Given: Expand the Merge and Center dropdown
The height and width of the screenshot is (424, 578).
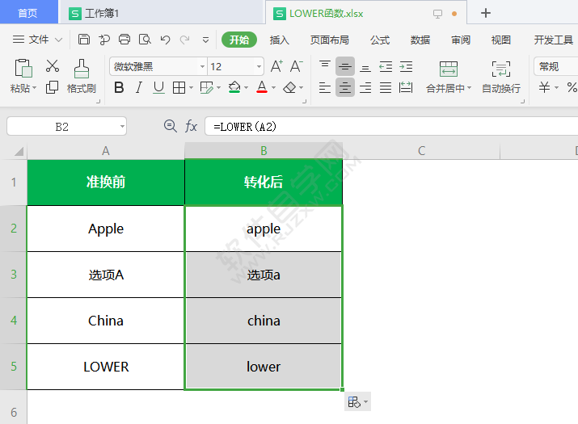Looking at the screenshot, I should tap(469, 88).
